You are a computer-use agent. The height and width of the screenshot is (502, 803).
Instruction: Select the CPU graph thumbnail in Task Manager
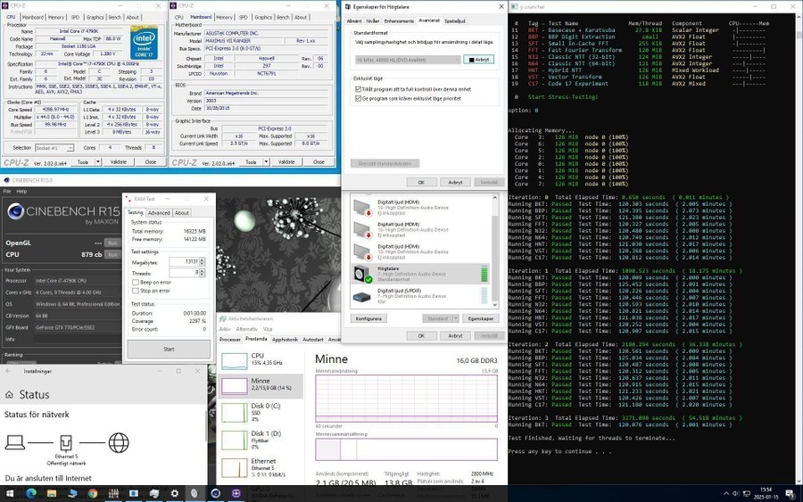(235, 360)
